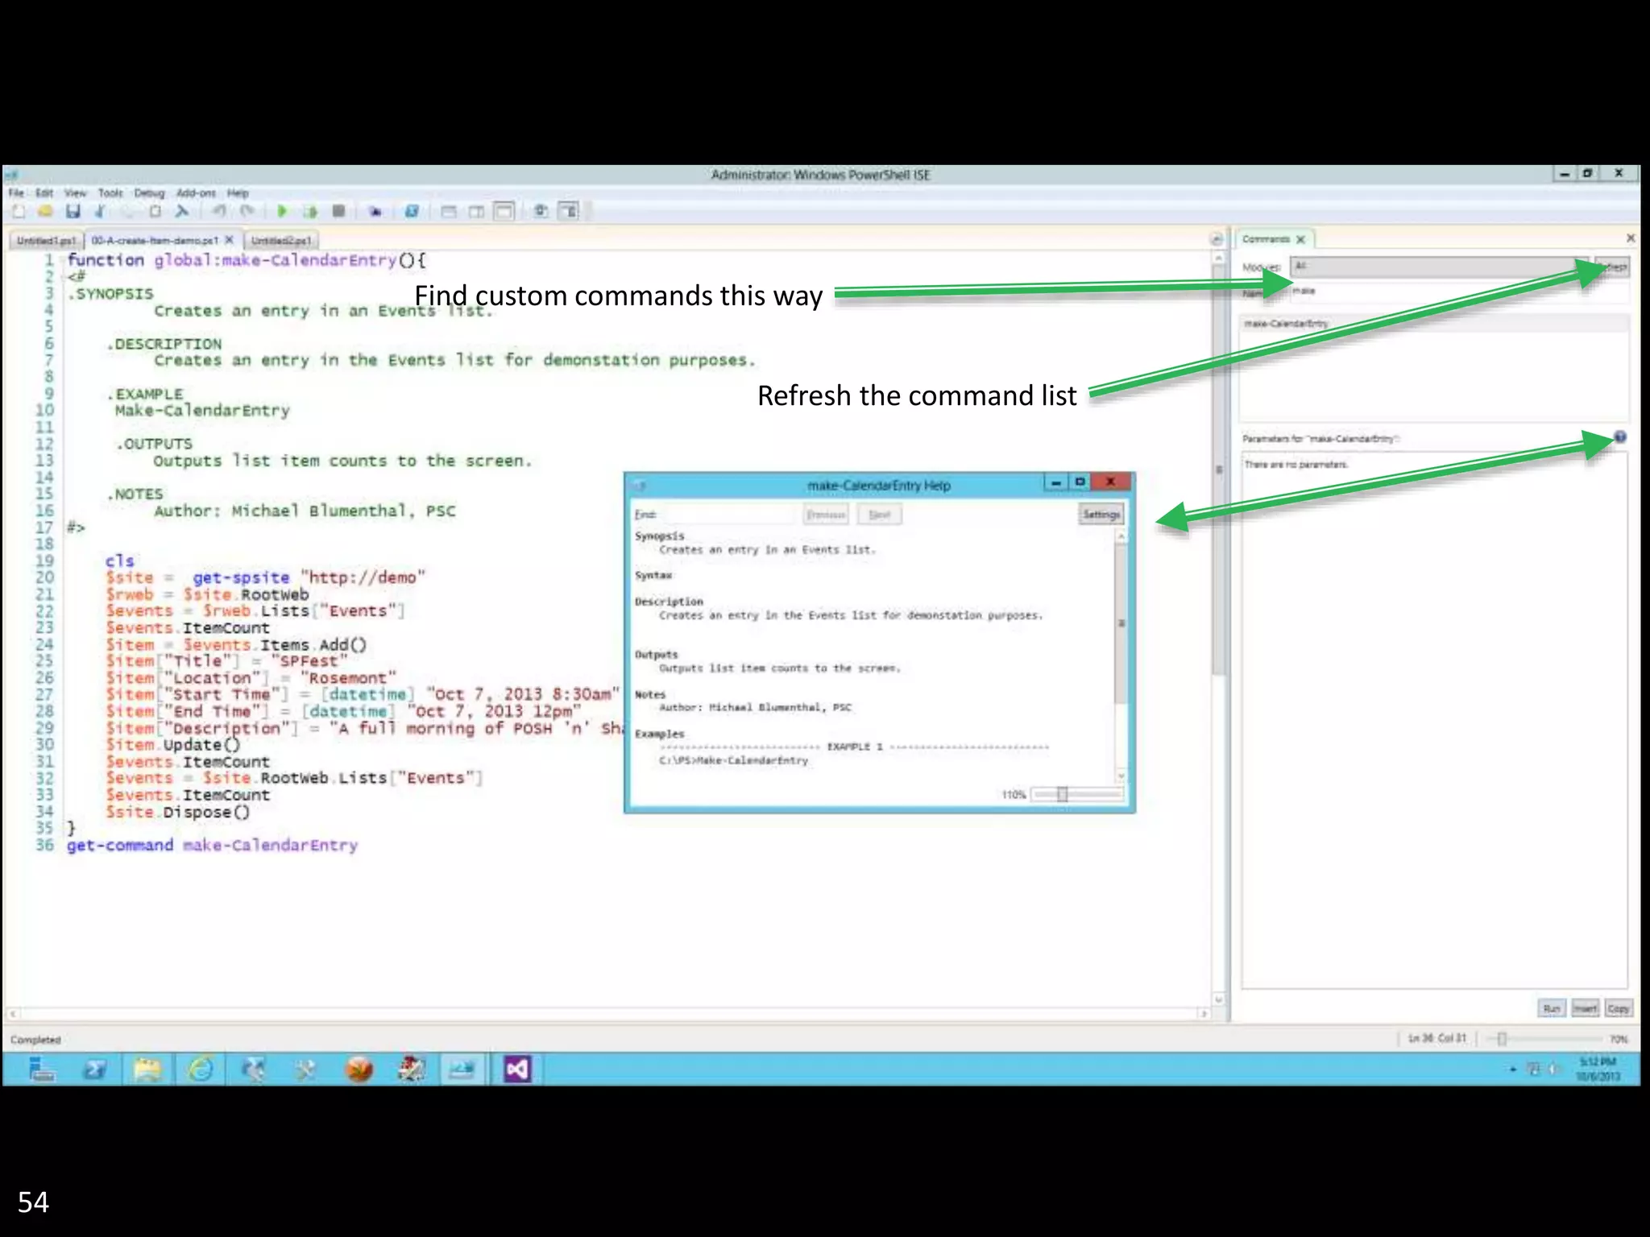Show script pane on right layout icon

[476, 212]
